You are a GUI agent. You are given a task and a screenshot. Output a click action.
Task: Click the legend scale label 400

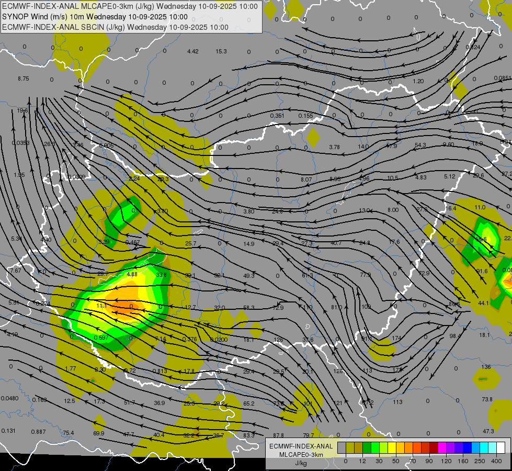[496, 461]
